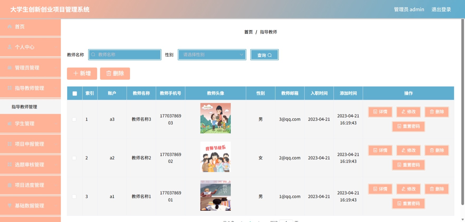
Task: Click the trash icon on the toolbar 删除 button
Action: [109, 73]
